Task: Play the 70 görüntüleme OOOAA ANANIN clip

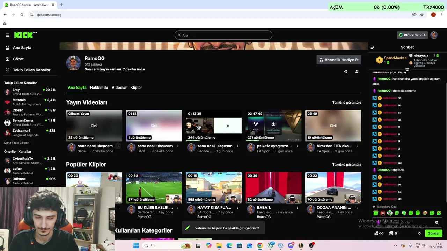Action: [x=333, y=188]
